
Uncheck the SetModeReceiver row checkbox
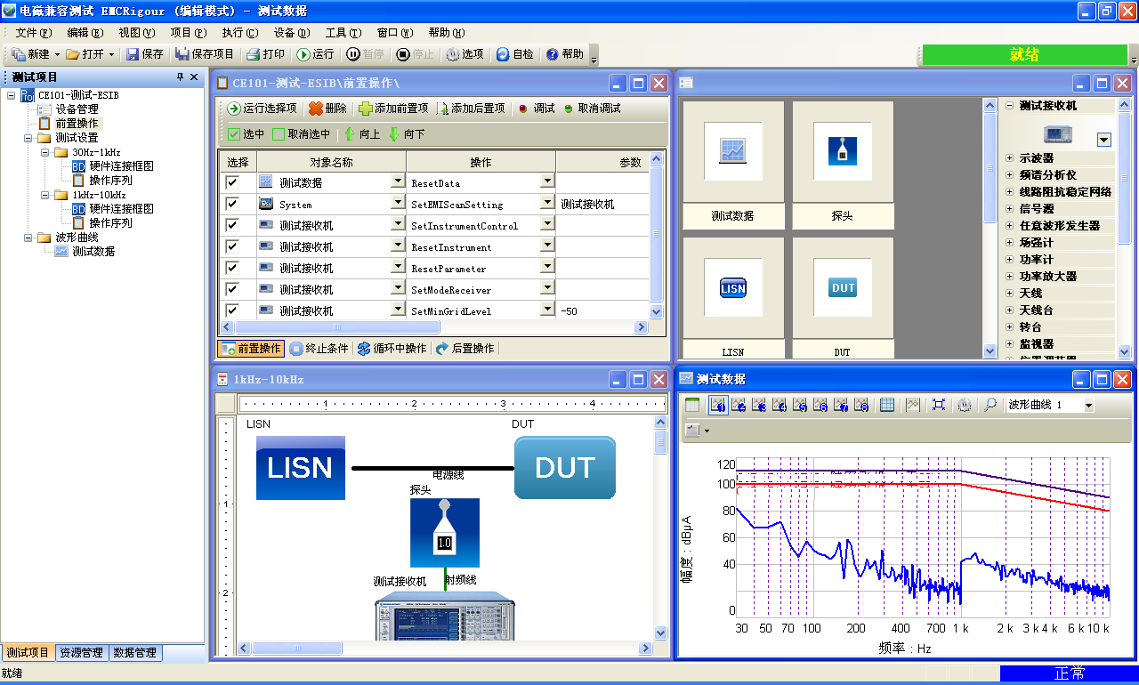(x=232, y=289)
